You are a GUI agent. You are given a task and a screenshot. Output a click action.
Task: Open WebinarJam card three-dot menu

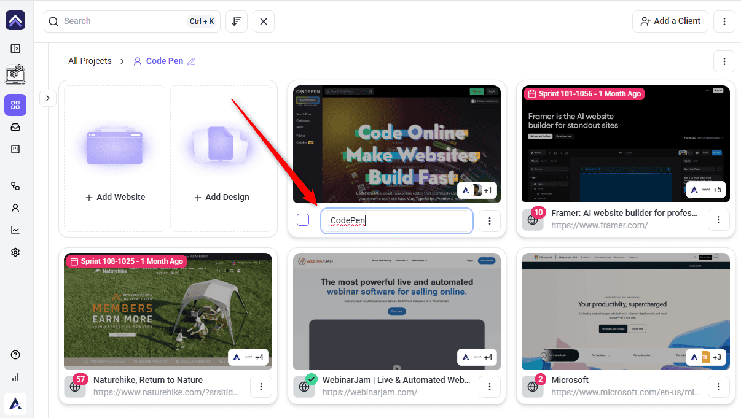tap(490, 386)
